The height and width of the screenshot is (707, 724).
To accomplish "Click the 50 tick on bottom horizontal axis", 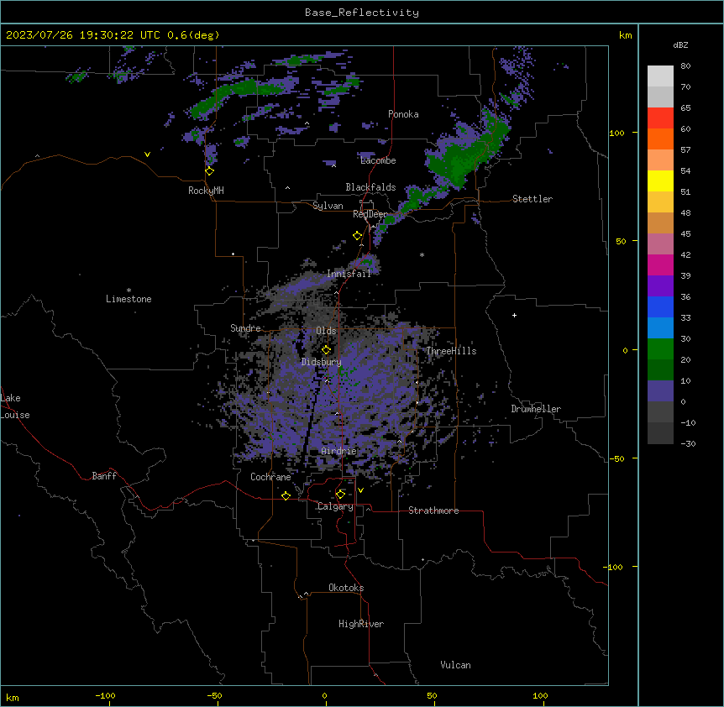I will pos(431,695).
